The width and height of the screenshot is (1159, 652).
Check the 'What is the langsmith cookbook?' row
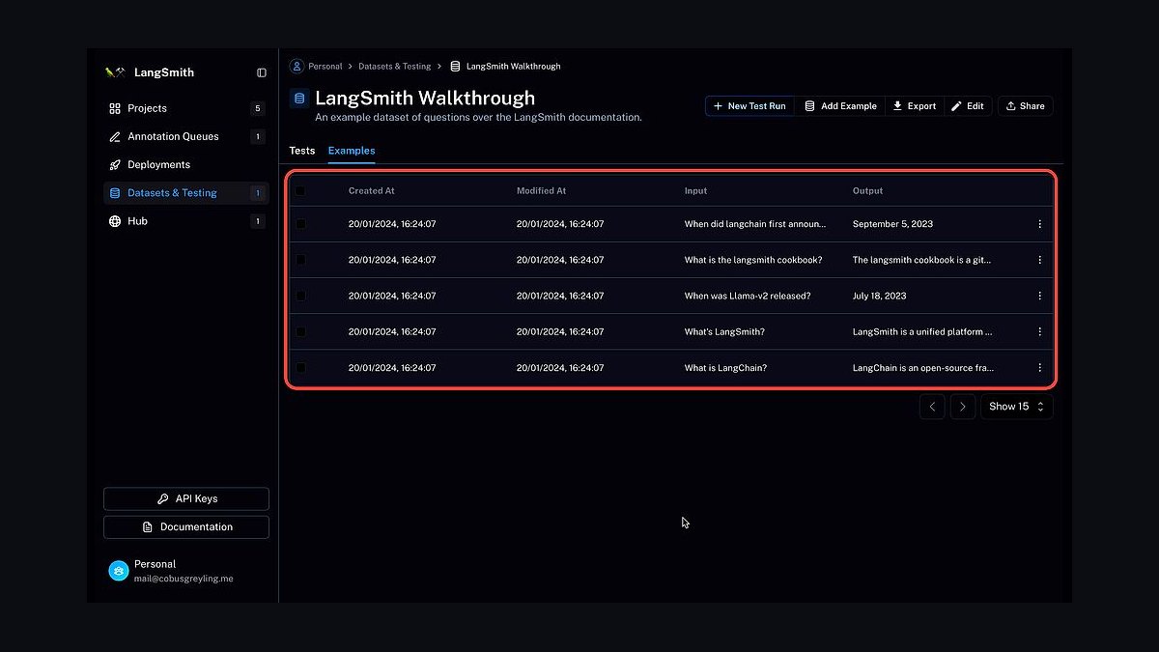point(300,260)
